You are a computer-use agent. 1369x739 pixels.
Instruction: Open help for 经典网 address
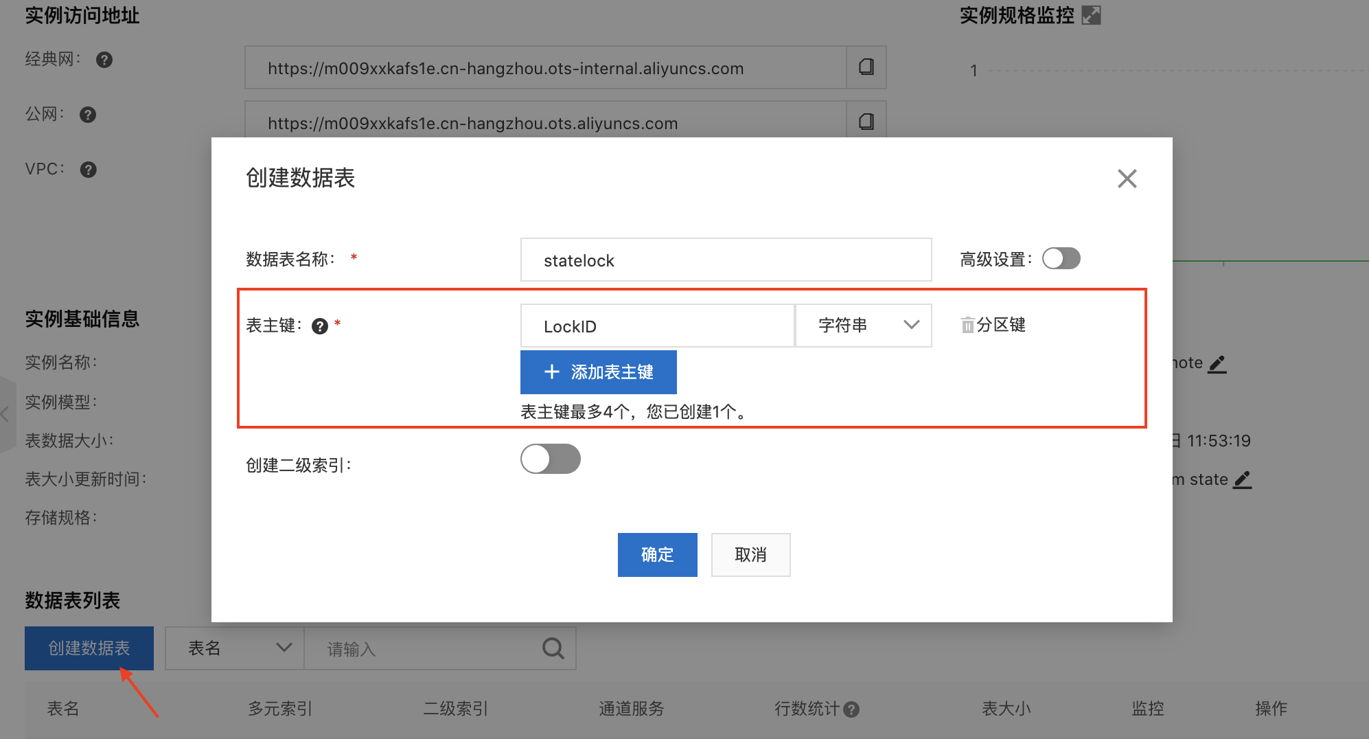point(104,60)
